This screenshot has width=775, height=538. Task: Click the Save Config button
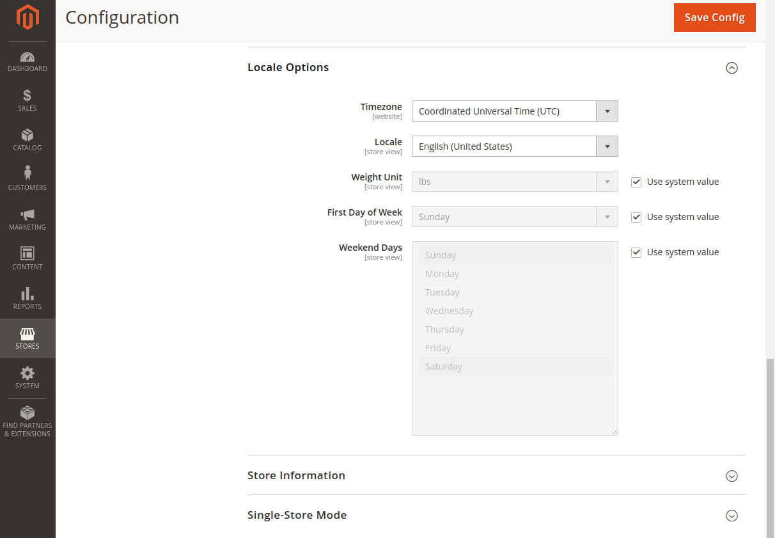(714, 17)
